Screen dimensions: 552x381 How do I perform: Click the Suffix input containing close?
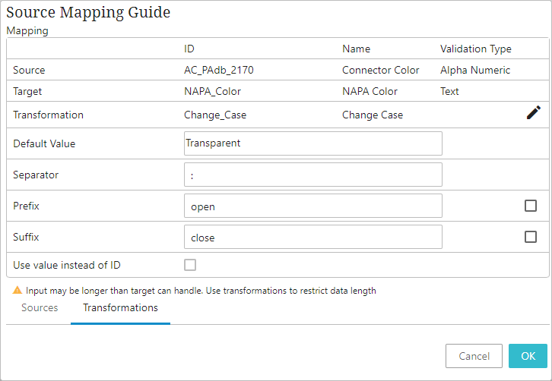tap(312, 237)
